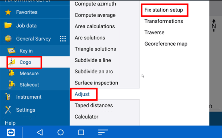The width and height of the screenshot is (222, 138).
Task: Open the Instrument icon in sidebar
Action: tap(8, 97)
